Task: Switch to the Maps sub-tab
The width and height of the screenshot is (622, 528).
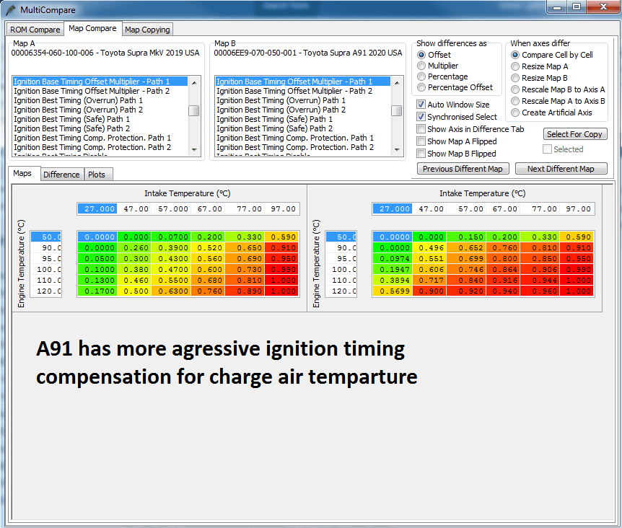Action: click(x=22, y=173)
